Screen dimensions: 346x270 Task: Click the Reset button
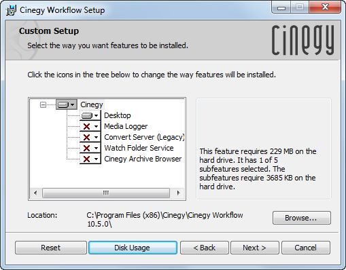pyautogui.click(x=51, y=248)
